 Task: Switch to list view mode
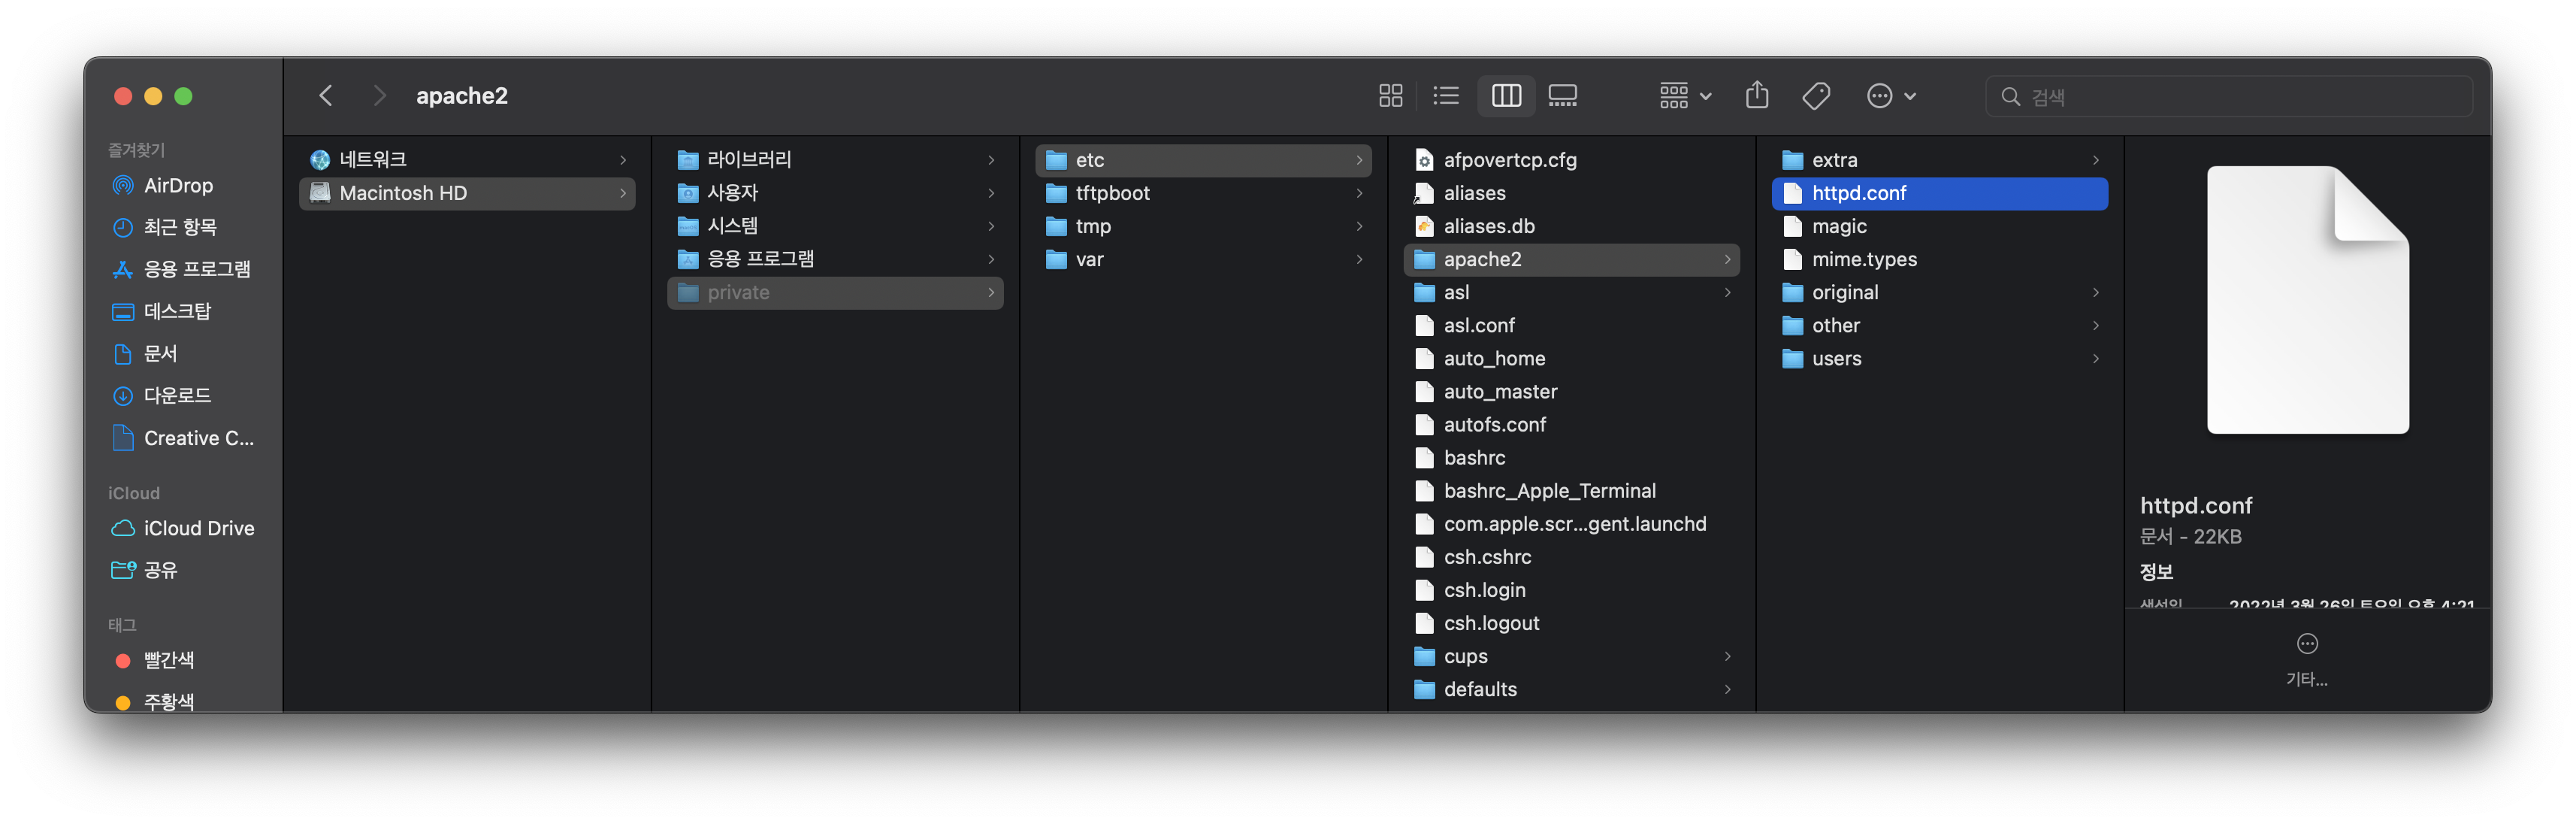tap(1446, 96)
